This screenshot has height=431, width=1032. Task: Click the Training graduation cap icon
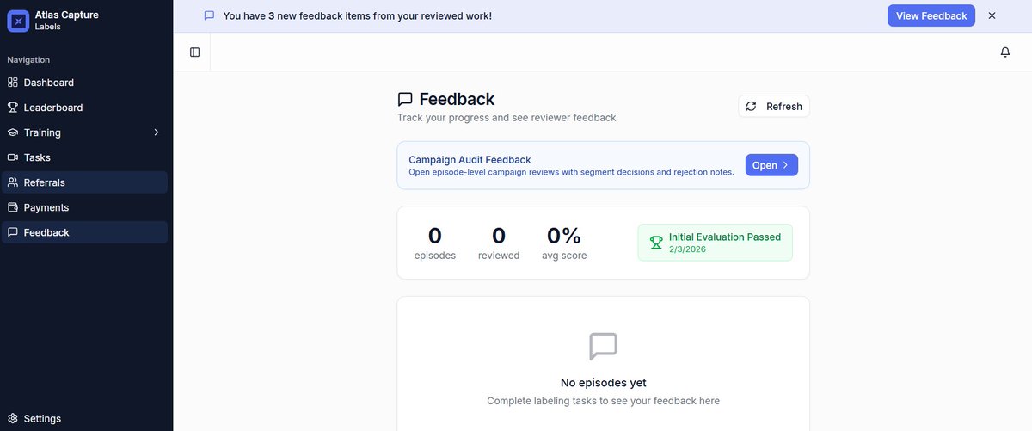tap(12, 132)
